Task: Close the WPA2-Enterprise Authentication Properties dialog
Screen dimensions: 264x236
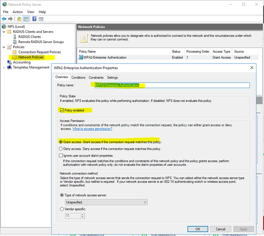Action: 252,68
